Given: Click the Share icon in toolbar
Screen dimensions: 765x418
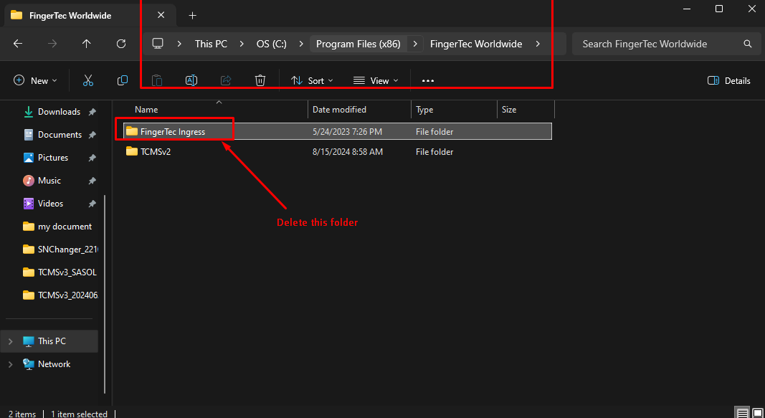Looking at the screenshot, I should 226,80.
